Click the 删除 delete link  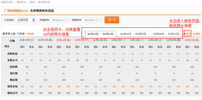(x=198, y=34)
